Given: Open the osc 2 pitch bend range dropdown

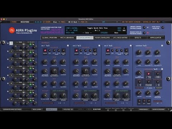Looking at the screenshot, I should (93, 103).
